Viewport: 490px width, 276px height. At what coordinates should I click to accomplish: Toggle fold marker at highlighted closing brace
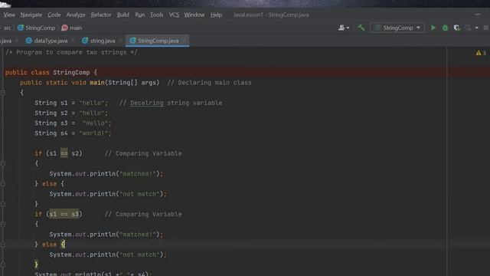[3, 264]
